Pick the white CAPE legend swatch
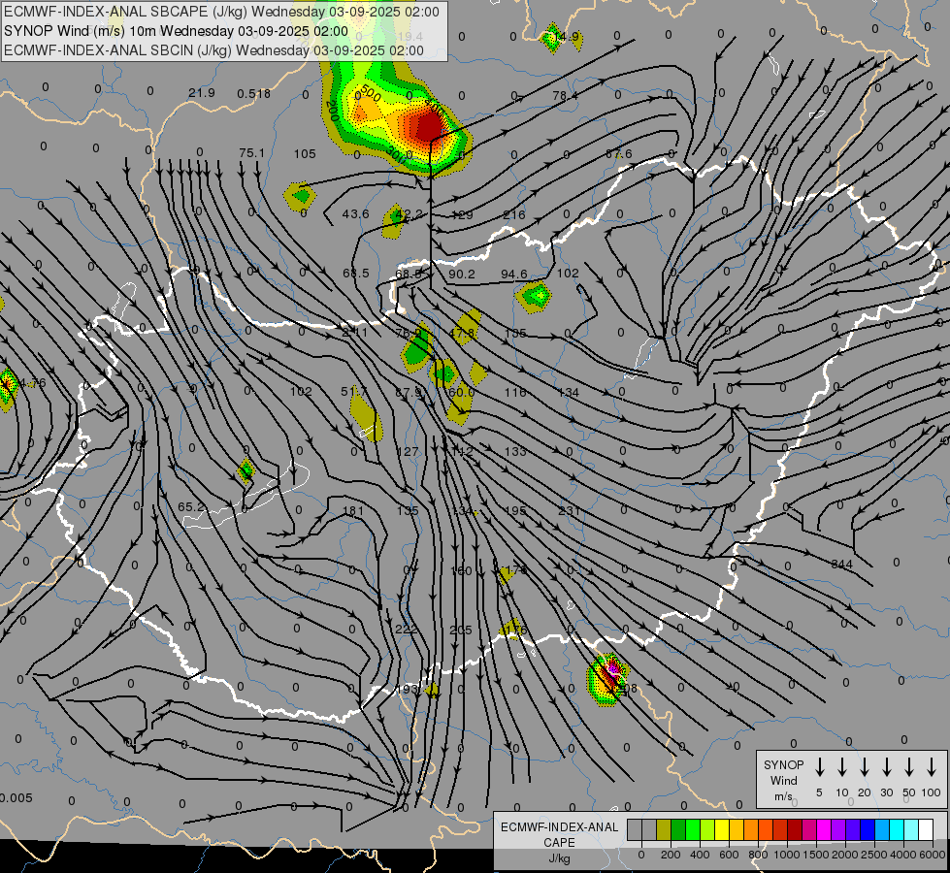The image size is (950, 873). point(925,830)
